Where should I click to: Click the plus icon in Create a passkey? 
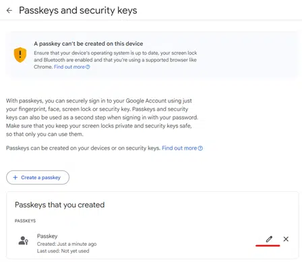click(x=15, y=178)
